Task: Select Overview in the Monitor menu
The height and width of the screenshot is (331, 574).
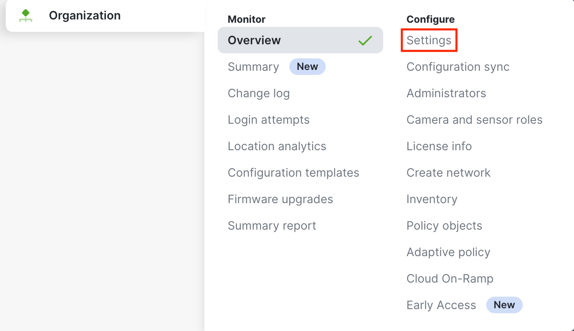Action: pos(254,41)
